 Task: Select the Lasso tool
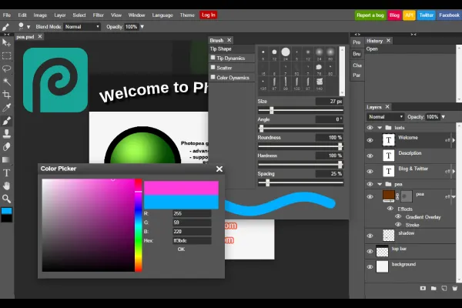(x=6, y=69)
